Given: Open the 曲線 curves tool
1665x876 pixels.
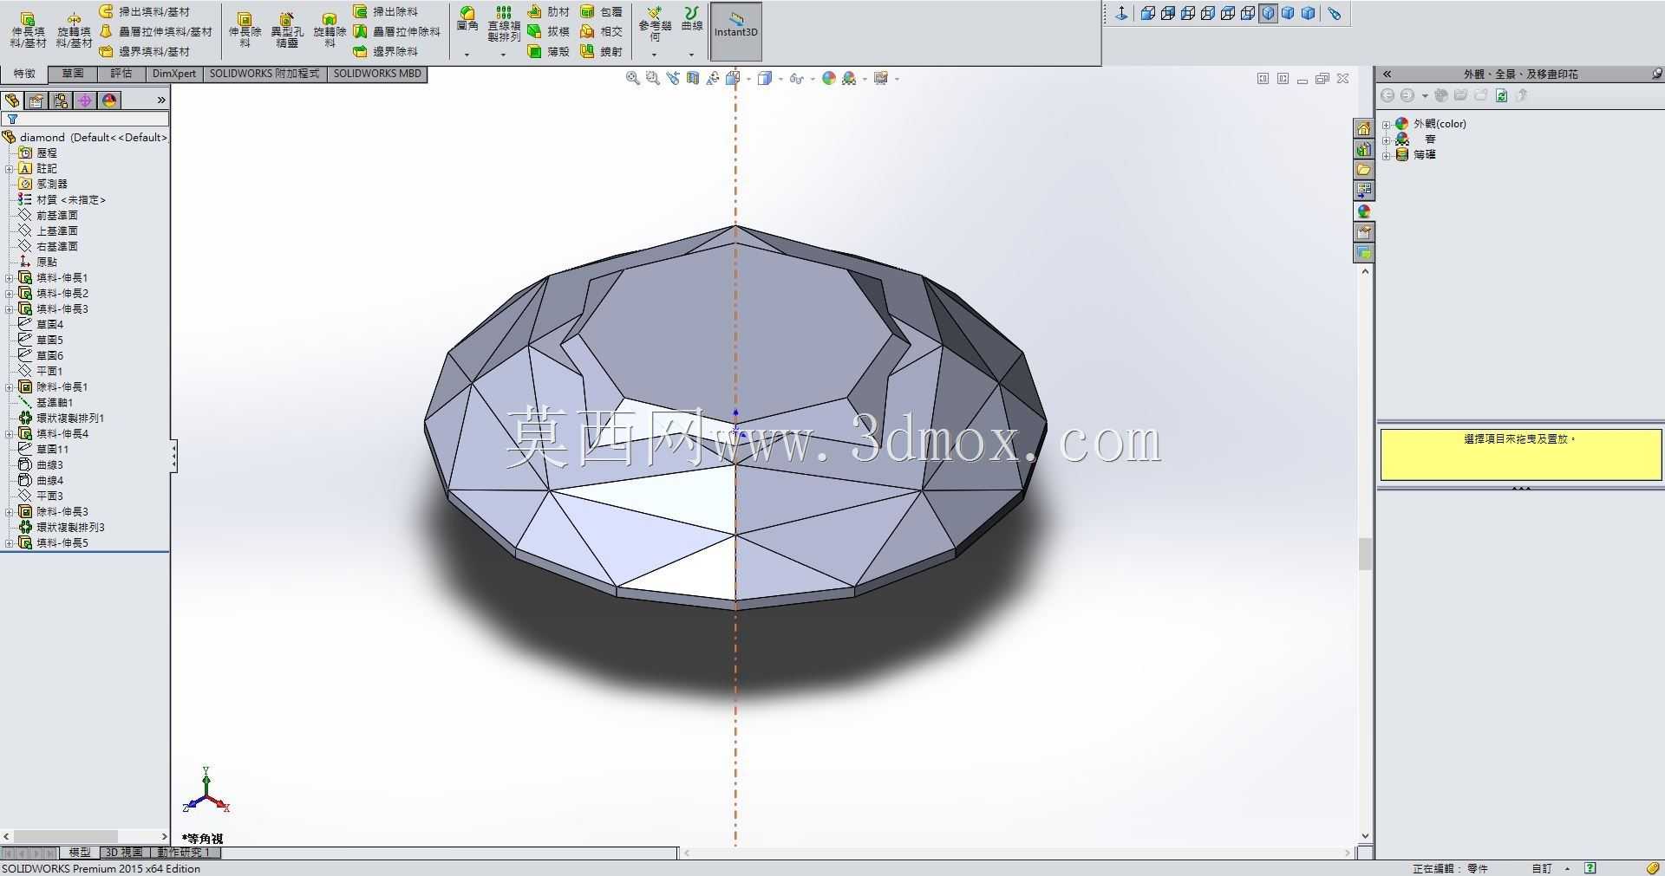Looking at the screenshot, I should point(691,19).
